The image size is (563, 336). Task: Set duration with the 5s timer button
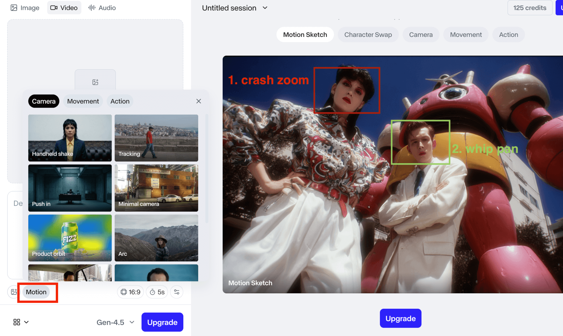[x=157, y=292]
